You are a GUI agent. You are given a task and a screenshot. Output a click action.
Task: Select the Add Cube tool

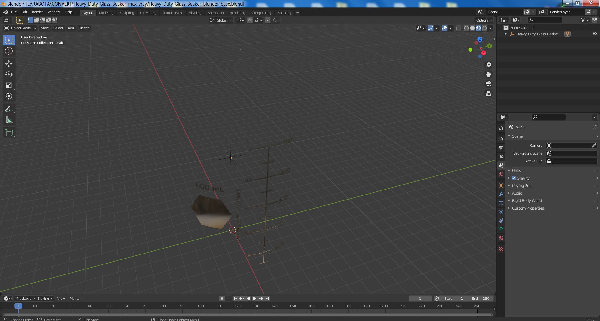click(9, 132)
